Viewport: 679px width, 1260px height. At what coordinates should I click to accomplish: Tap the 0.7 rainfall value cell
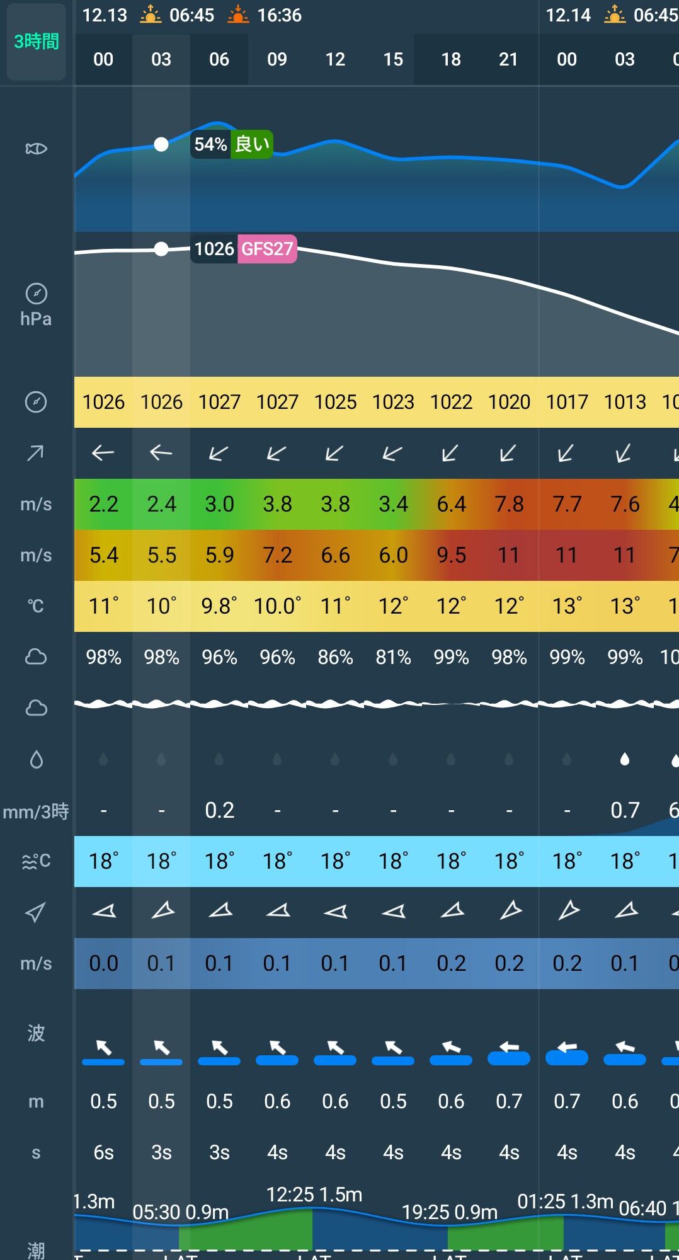[625, 810]
